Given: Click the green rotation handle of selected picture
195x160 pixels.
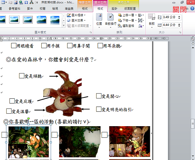Looking at the screenshot, I should pyautogui.click(x=28, y=118).
